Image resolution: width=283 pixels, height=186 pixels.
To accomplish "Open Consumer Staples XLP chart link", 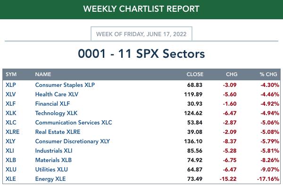I will click(x=65, y=85).
